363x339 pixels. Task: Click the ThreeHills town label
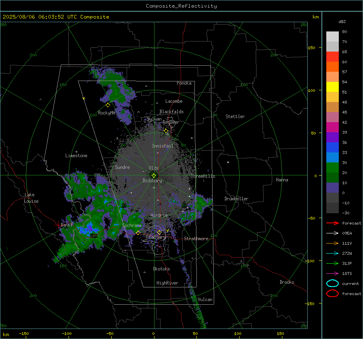[x=203, y=176]
